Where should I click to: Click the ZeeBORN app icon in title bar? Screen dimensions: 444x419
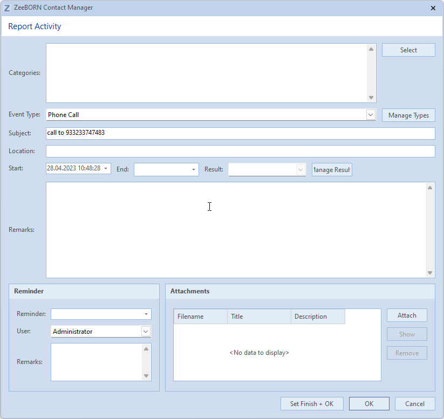click(7, 8)
